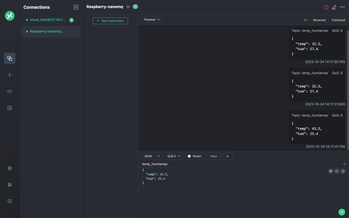Add new connection with plus box icon
Image resolution: width=349 pixels, height=218 pixels.
click(x=76, y=7)
